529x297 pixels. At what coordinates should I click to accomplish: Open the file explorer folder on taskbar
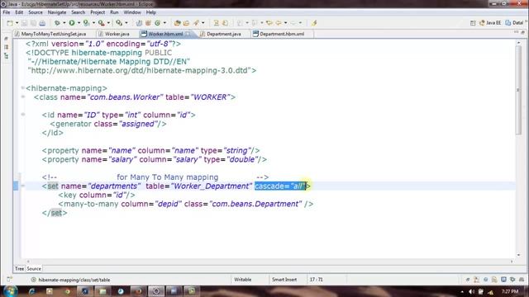click(102, 291)
